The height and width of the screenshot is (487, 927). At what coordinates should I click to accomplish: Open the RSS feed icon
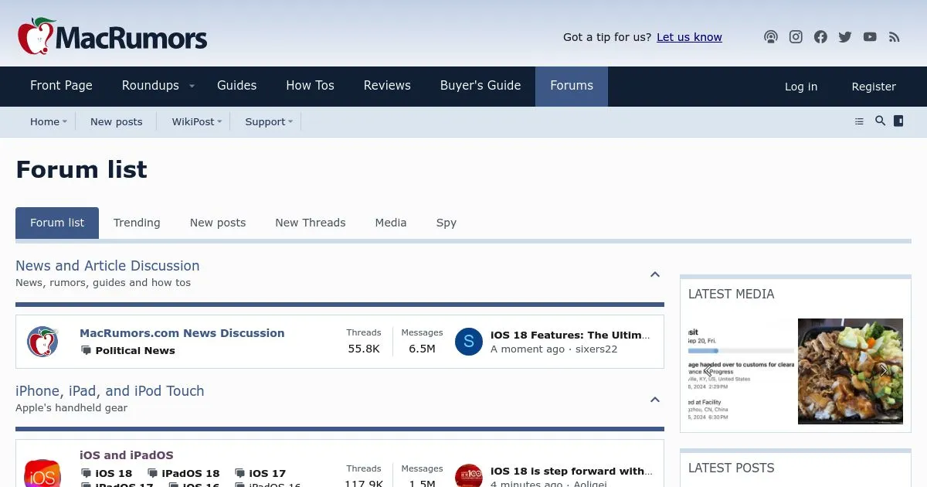tap(895, 37)
